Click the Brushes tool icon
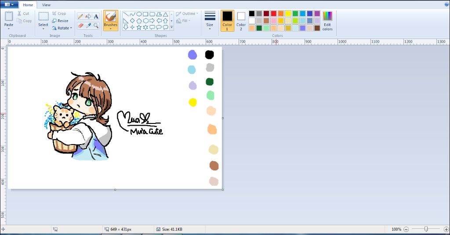This screenshot has width=450, height=235. point(110,17)
